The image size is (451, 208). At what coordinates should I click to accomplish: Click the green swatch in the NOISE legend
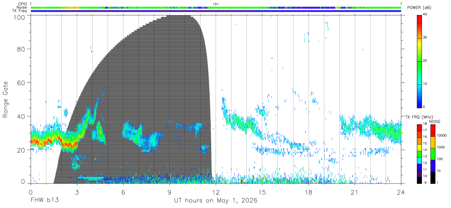click(432, 154)
